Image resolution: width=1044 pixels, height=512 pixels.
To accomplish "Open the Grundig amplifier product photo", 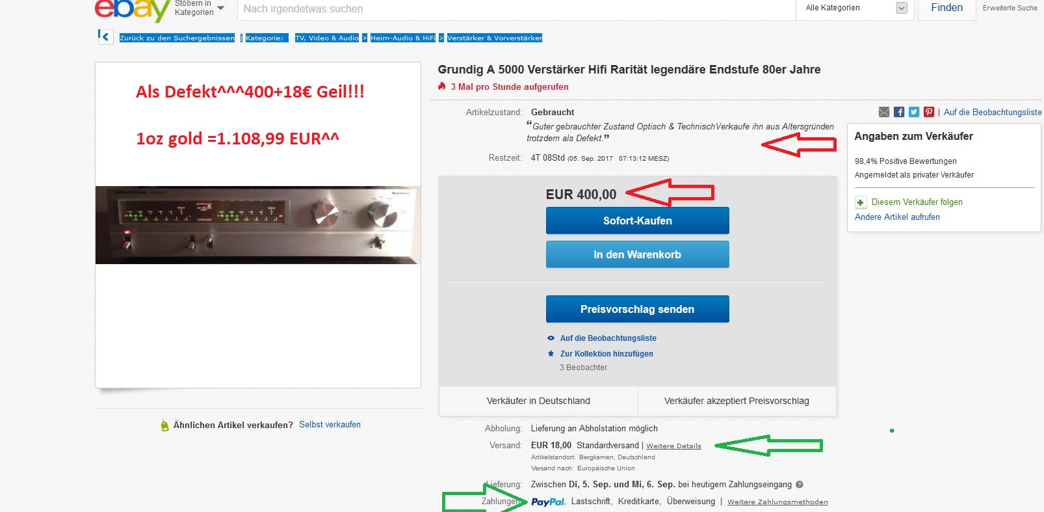I will point(257,225).
